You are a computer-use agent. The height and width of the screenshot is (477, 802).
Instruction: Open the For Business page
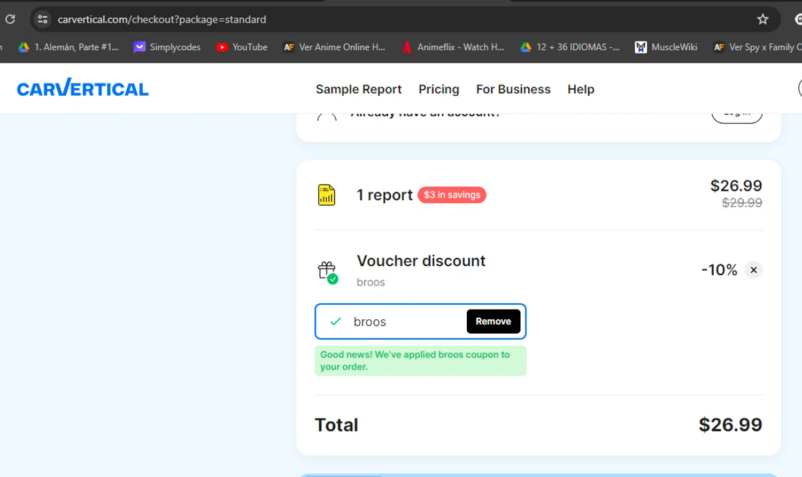point(513,89)
